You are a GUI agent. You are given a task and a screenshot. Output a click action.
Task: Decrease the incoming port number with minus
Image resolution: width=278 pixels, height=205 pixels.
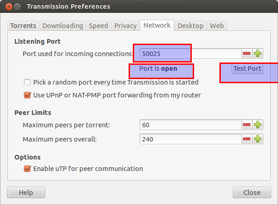point(247,53)
